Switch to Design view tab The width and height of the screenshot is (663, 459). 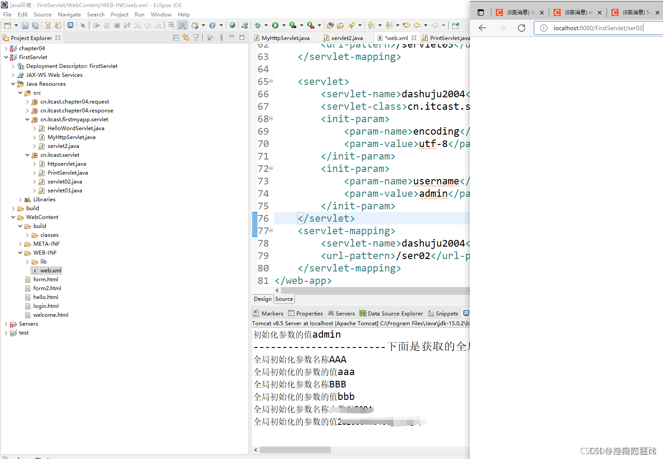263,299
